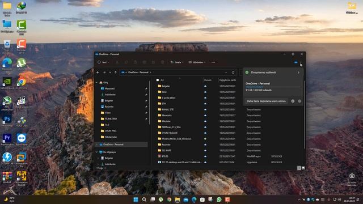Open WhatsApp from taskbar
Image resolution: width=363 pixels, height=204 pixels.
coord(219,199)
